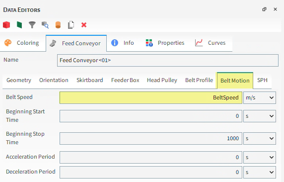Open the Curves tab
The image size is (284, 182).
point(211,43)
